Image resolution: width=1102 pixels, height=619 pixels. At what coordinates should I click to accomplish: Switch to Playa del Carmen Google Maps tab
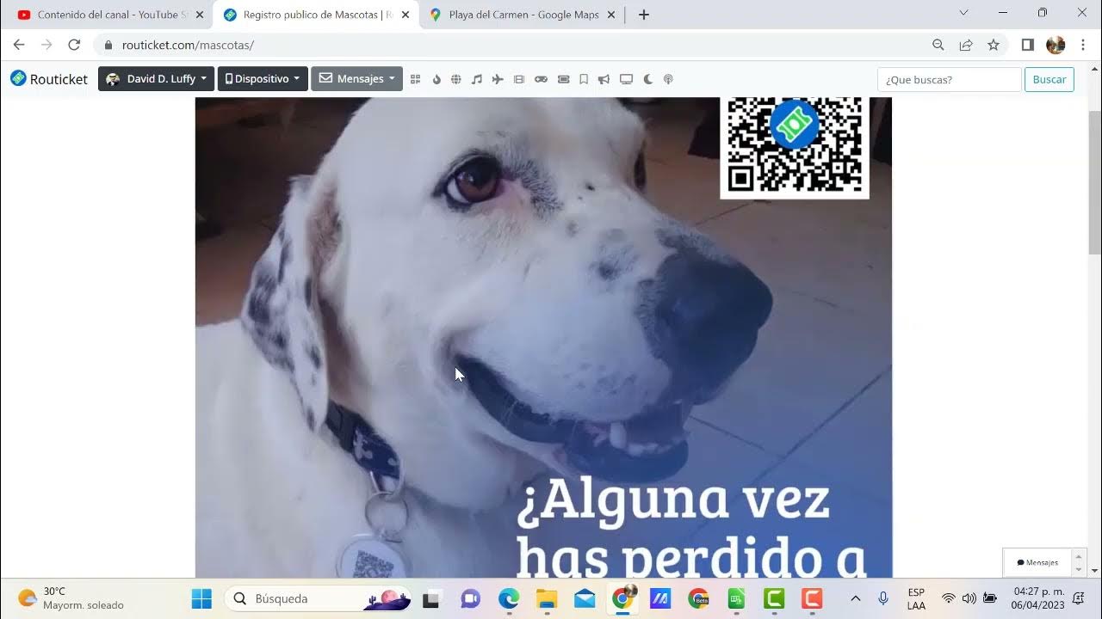(523, 15)
